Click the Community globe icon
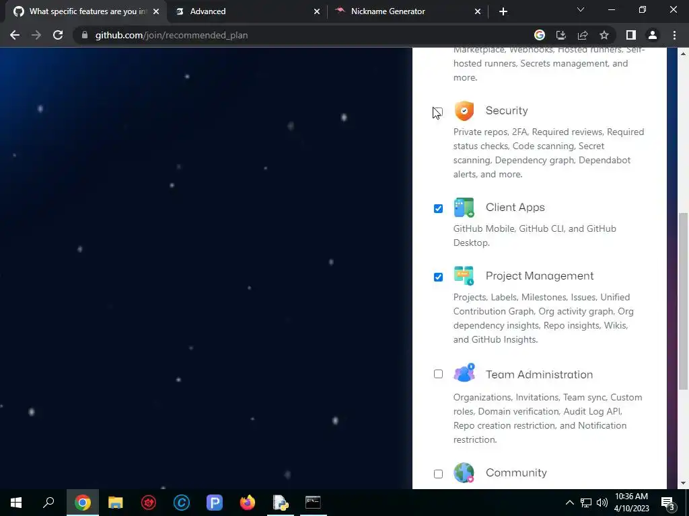The height and width of the screenshot is (516, 689). pyautogui.click(x=464, y=472)
